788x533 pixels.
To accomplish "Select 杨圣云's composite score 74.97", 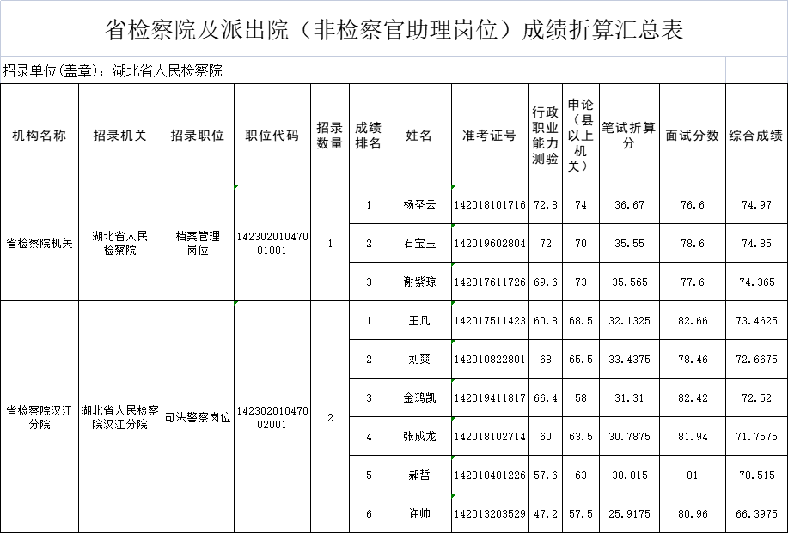I will (x=756, y=204).
